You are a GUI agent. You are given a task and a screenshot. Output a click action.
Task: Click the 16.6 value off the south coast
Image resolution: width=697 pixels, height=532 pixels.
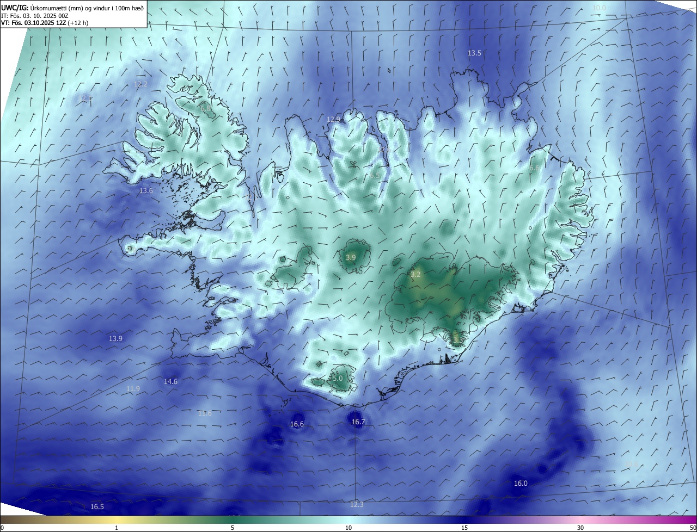297,424
